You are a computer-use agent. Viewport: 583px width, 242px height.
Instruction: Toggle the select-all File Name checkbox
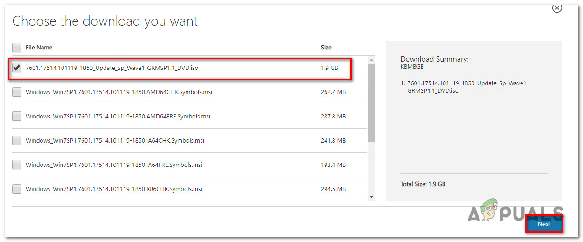[17, 48]
